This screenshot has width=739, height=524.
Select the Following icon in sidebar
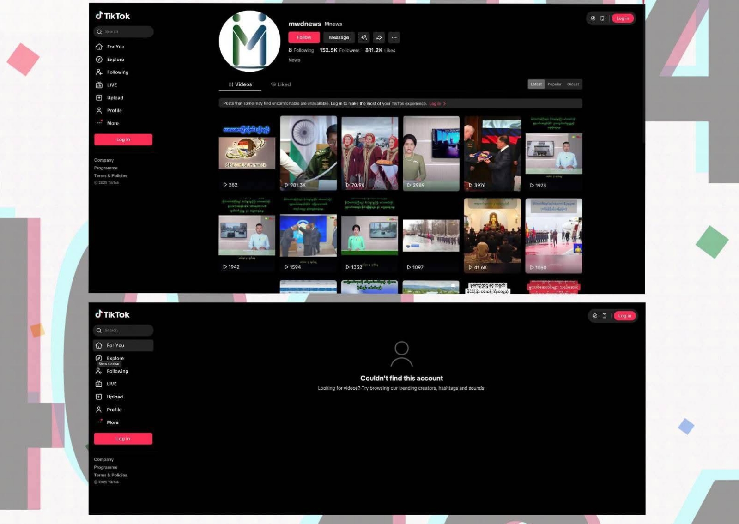pos(98,72)
